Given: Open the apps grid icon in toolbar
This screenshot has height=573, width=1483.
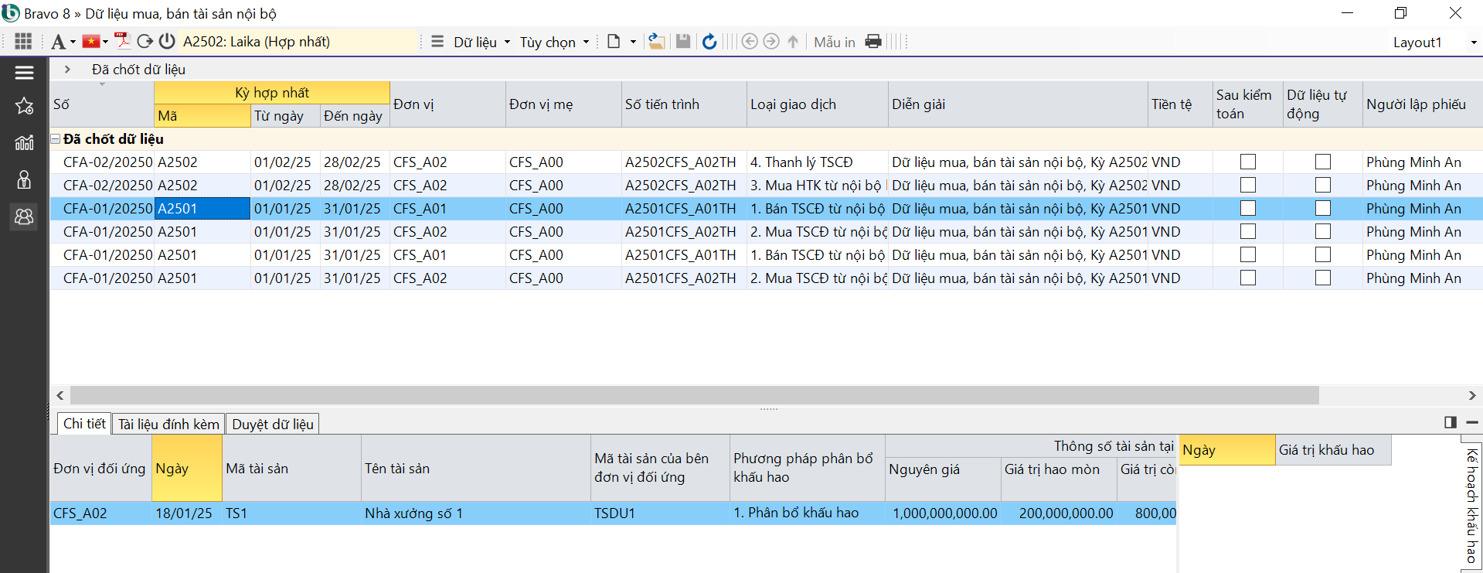Looking at the screenshot, I should tap(23, 42).
